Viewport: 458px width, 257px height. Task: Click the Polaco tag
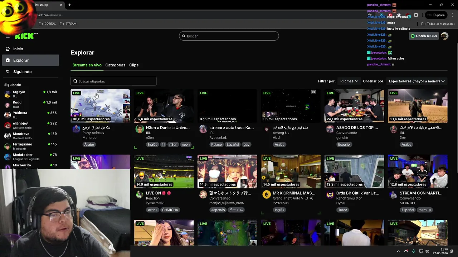(216, 145)
